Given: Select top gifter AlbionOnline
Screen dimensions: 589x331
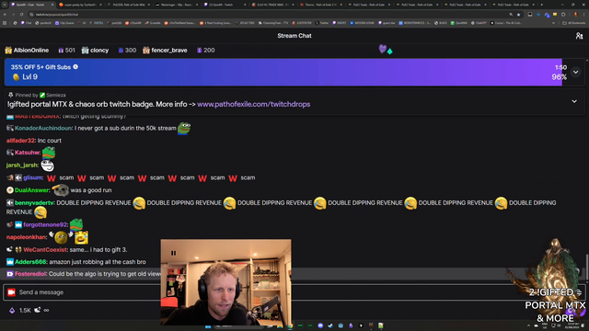Looking at the screenshot, I should (31, 51).
